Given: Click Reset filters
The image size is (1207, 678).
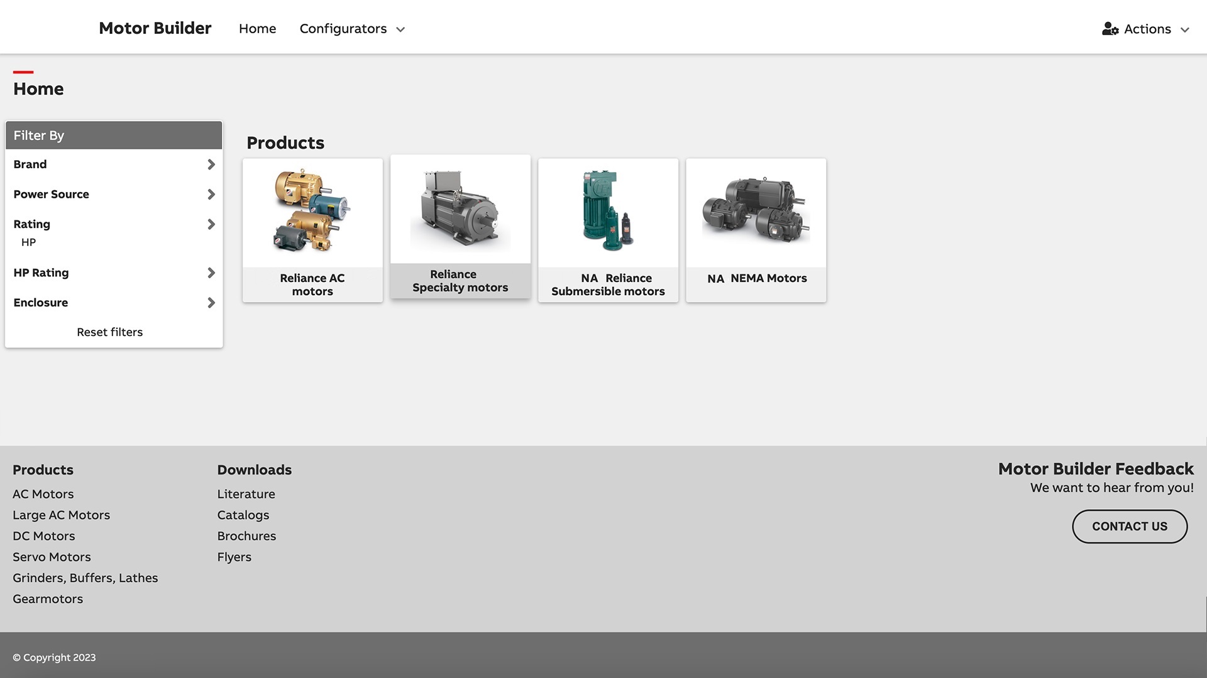Looking at the screenshot, I should tap(109, 332).
